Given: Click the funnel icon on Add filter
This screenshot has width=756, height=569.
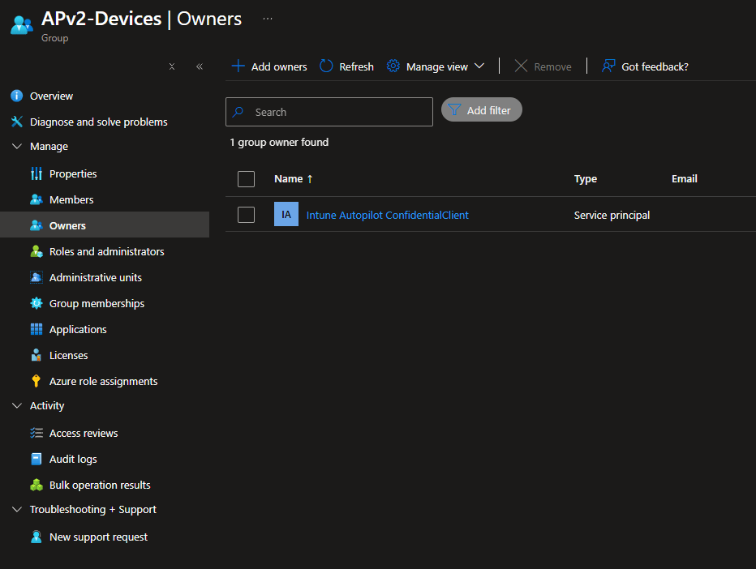Looking at the screenshot, I should coord(454,110).
